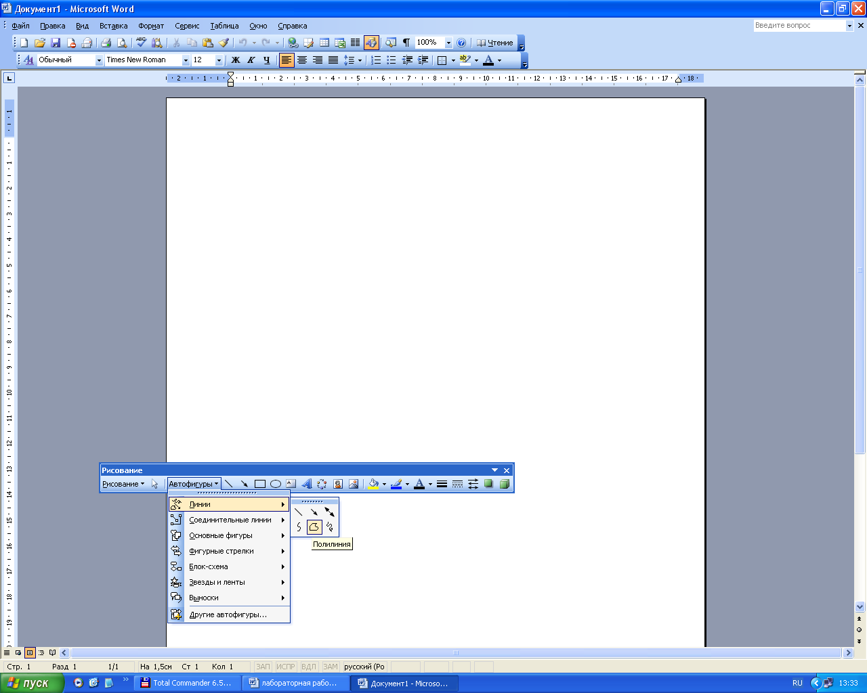Image resolution: width=867 pixels, height=693 pixels.
Task: Open the Вставка menu
Action: 113,26
